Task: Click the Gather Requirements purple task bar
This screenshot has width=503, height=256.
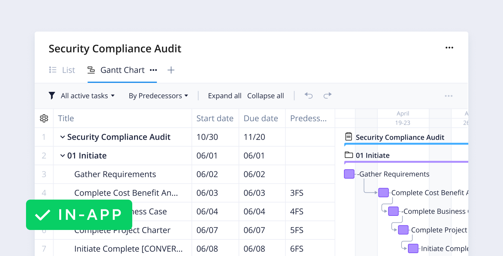Action: point(349,174)
